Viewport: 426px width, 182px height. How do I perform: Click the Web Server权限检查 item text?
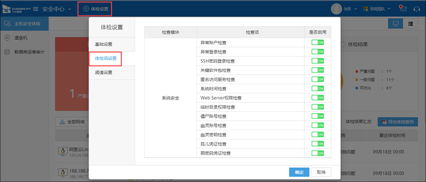coord(221,98)
